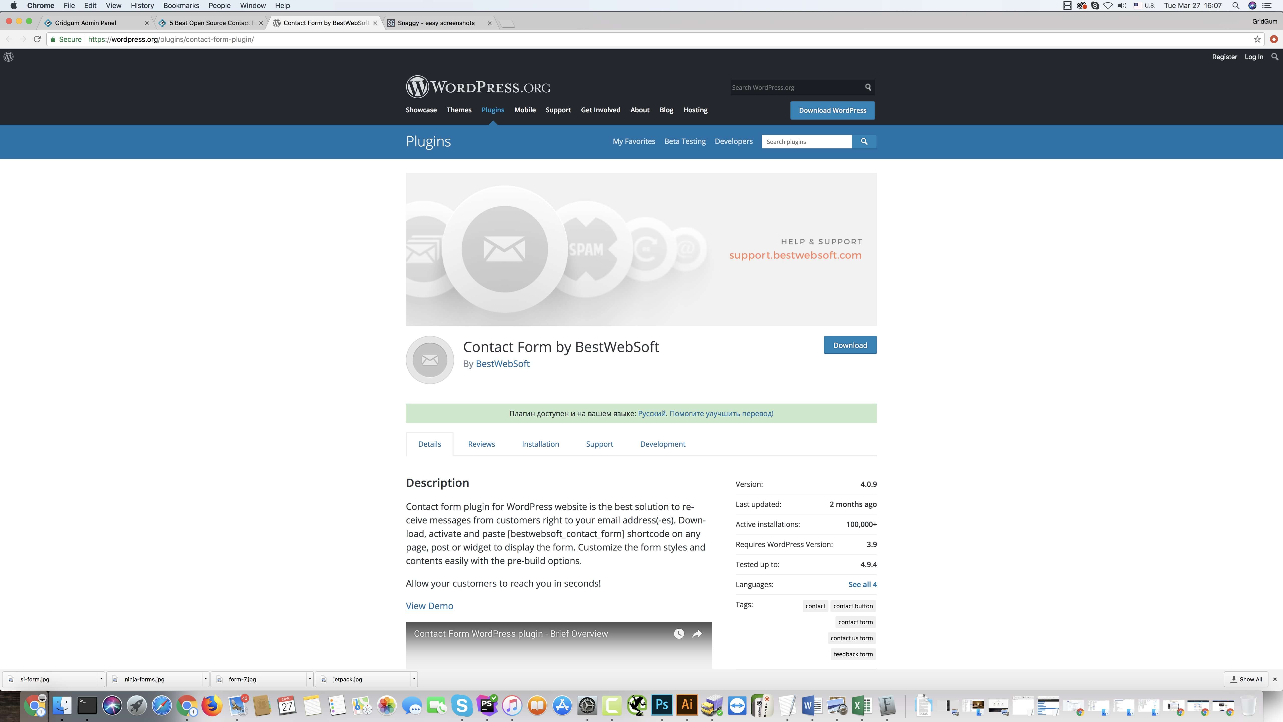Screen dimensions: 1283x722
Task: Click the red Chrome extension icon by address bar
Action: click(x=1274, y=39)
